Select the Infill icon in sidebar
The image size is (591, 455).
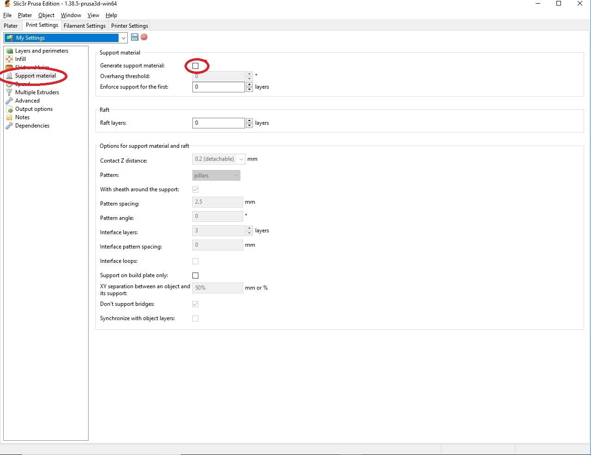tap(9, 59)
